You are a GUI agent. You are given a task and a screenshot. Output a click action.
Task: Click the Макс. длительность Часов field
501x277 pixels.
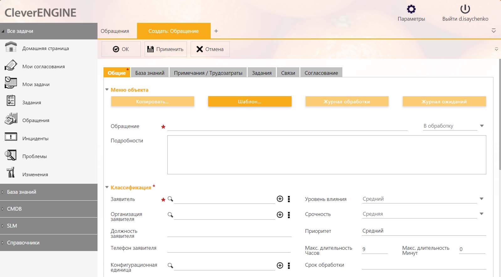(375, 249)
